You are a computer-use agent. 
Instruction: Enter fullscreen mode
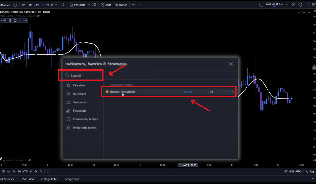pyautogui.click(x=307, y=5)
